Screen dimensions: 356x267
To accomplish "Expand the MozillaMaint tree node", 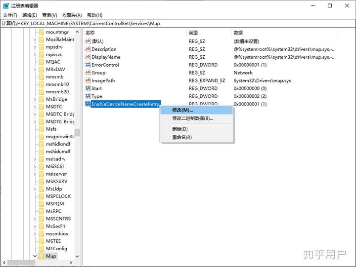I will point(35,39).
